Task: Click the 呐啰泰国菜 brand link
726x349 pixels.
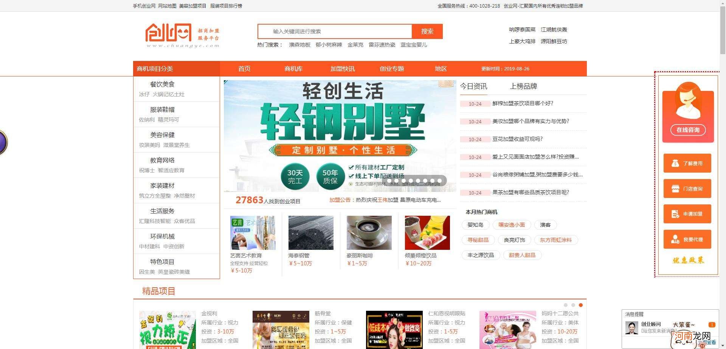Action: pos(522,30)
